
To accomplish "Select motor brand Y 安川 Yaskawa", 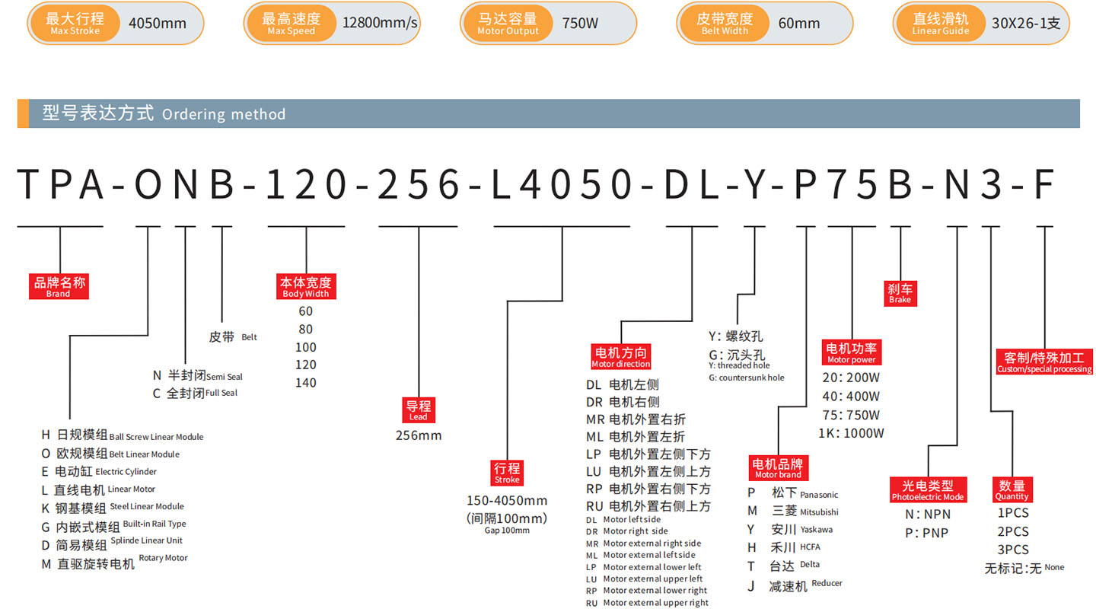I will pos(789,529).
